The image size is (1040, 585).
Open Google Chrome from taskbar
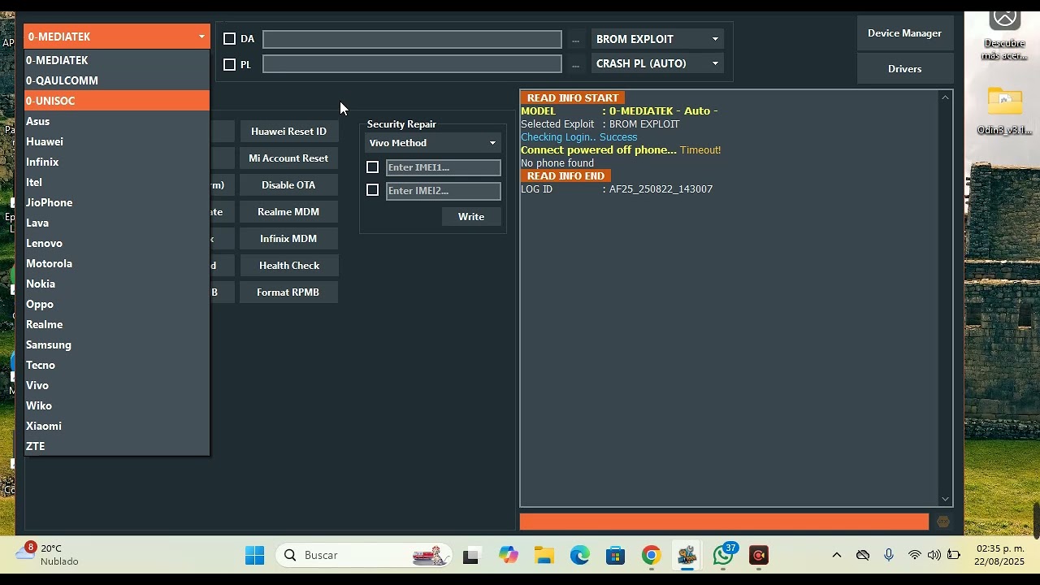coord(652,556)
